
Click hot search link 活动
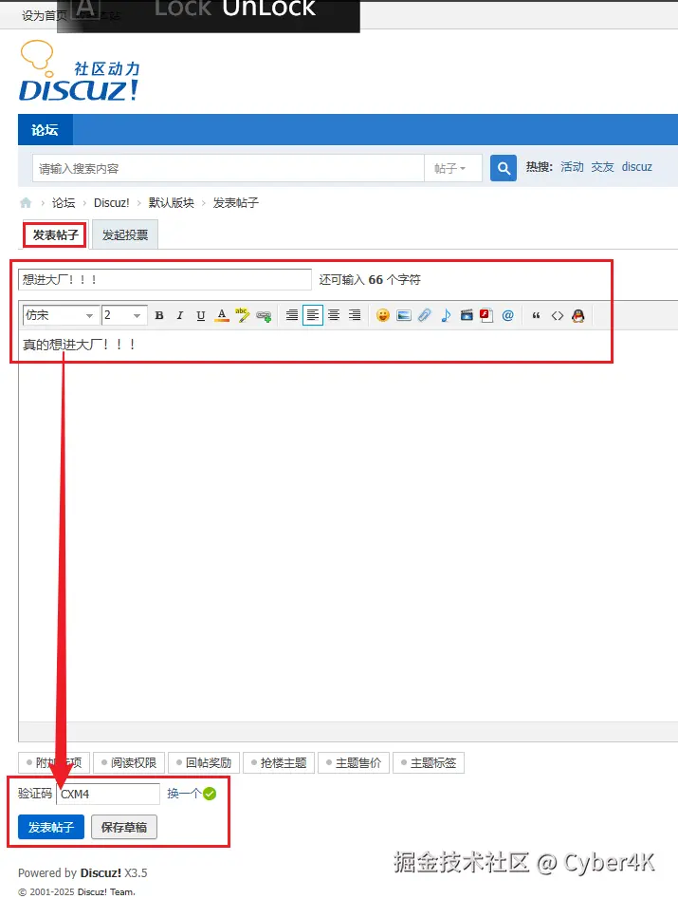point(572,167)
